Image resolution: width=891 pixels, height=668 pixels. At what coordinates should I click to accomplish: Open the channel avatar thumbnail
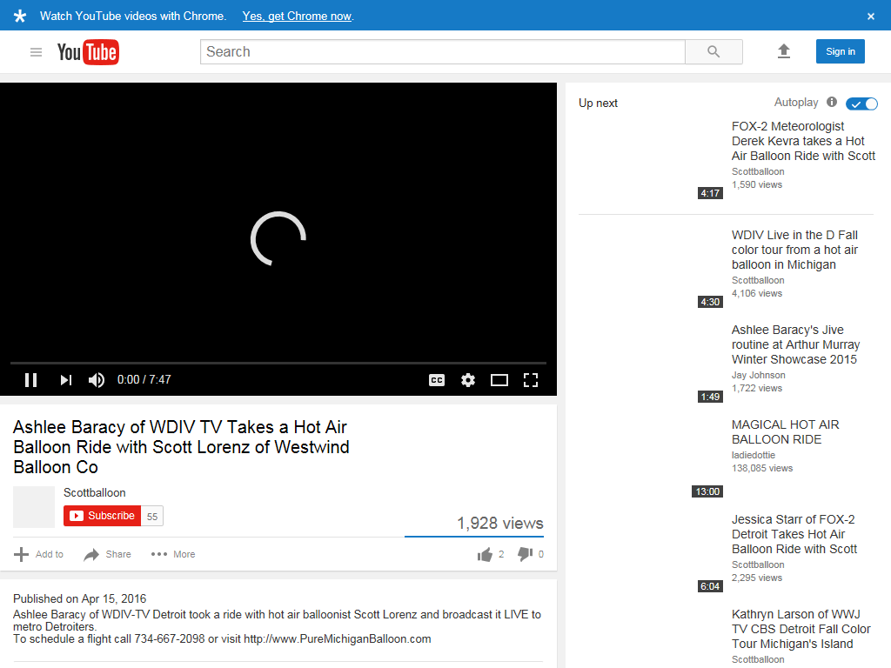pyautogui.click(x=34, y=507)
